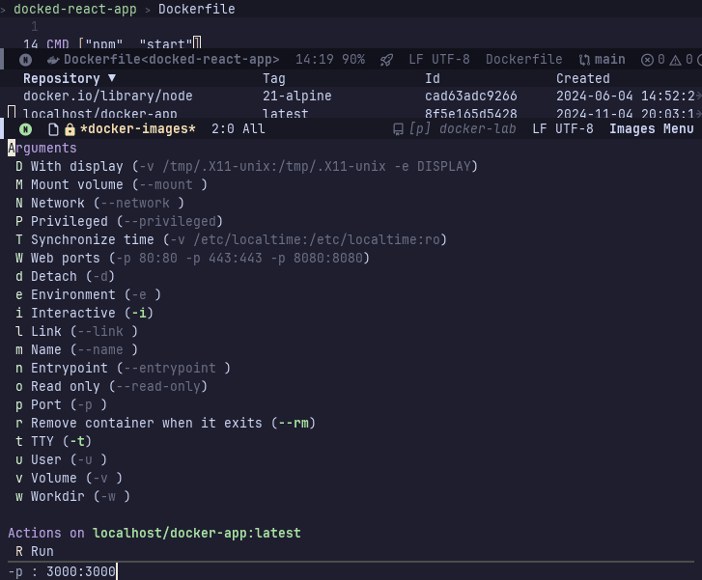Click the git branch icon beside main
Image resolution: width=702 pixels, height=580 pixels.
coord(584,60)
